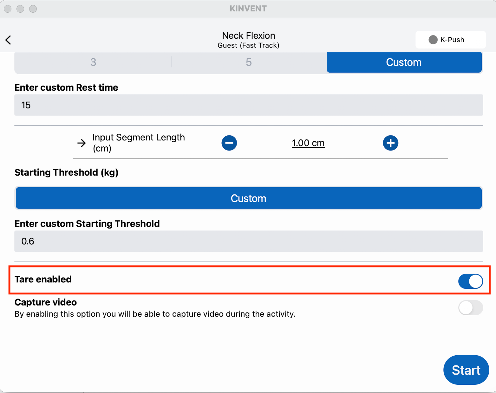Select the 5 rest time option
This screenshot has width=496, height=393.
coord(249,62)
